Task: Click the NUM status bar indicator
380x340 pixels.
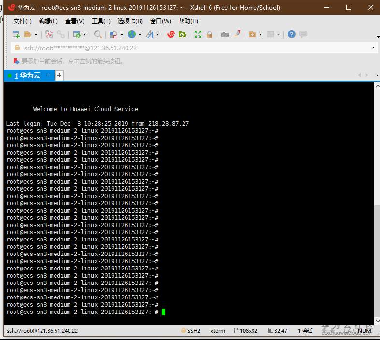Action: tap(364, 331)
